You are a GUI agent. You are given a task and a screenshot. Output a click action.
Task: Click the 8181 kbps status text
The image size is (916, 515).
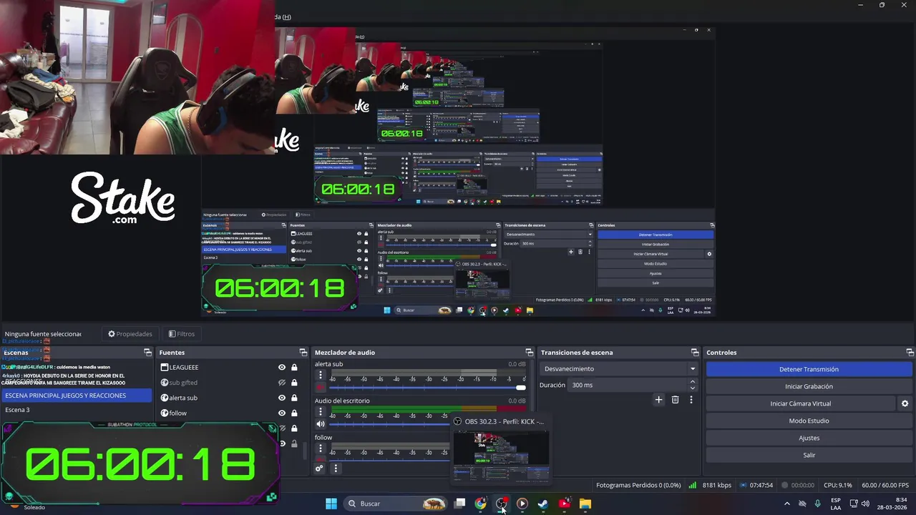716,485
